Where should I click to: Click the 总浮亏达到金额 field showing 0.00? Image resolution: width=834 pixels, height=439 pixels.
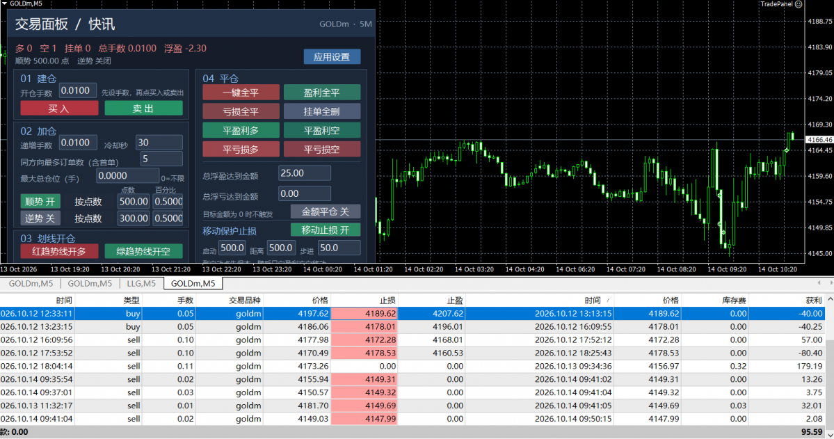click(x=304, y=193)
